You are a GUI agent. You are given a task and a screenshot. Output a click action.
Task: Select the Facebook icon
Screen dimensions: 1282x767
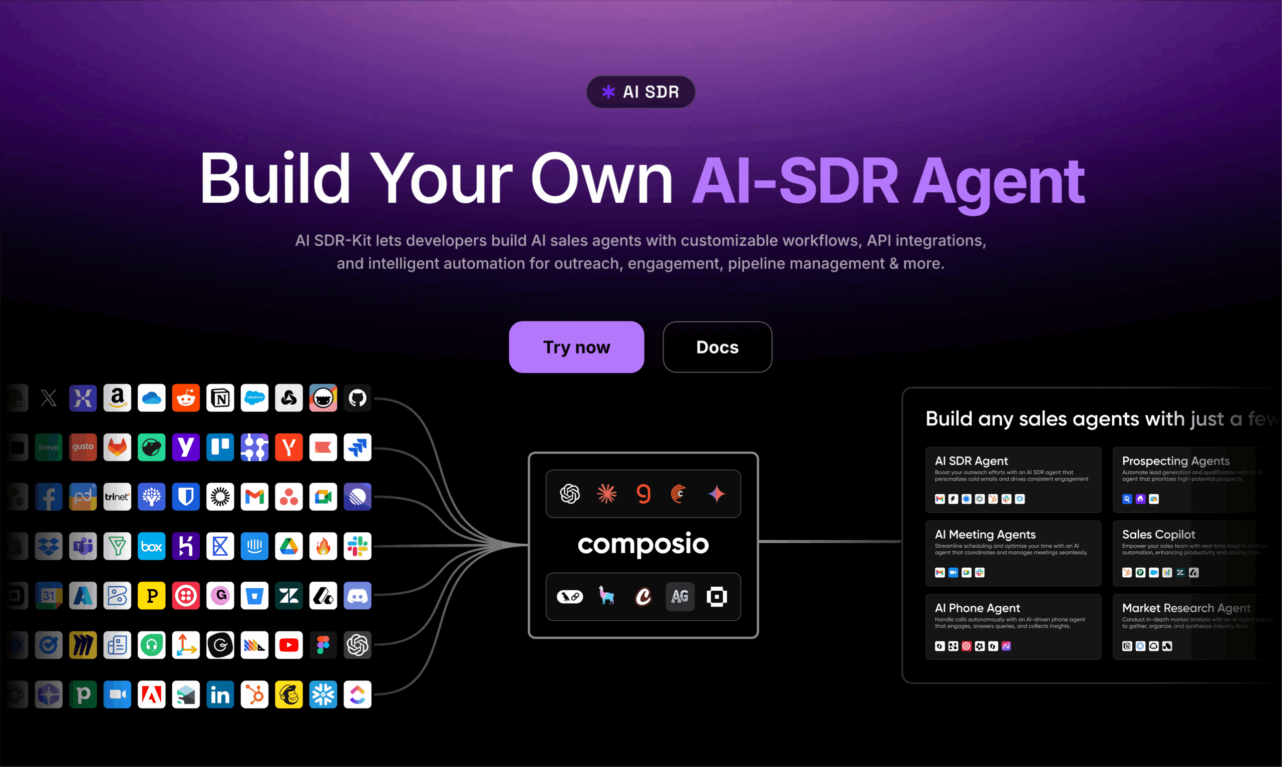click(49, 497)
